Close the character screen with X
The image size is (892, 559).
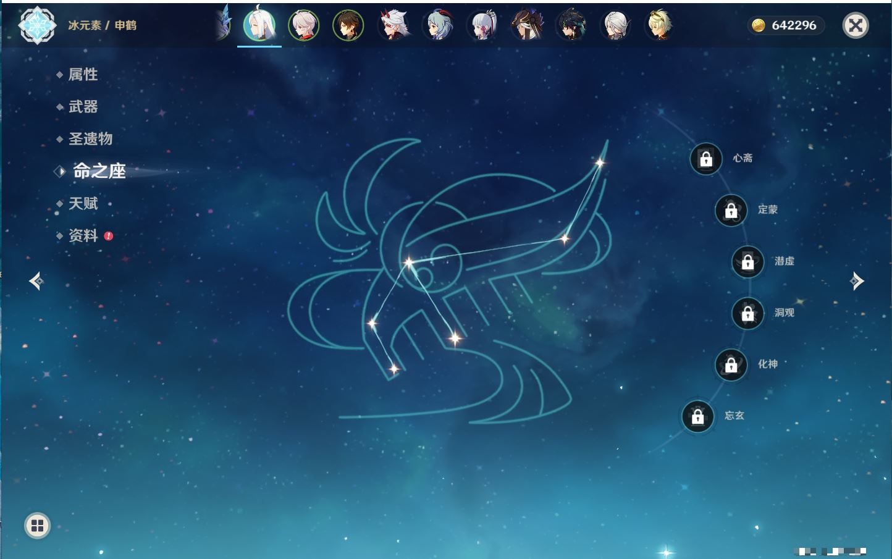[x=856, y=25]
